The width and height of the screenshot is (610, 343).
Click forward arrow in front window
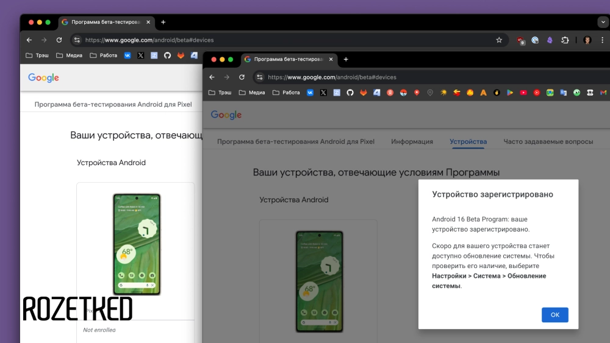[227, 77]
